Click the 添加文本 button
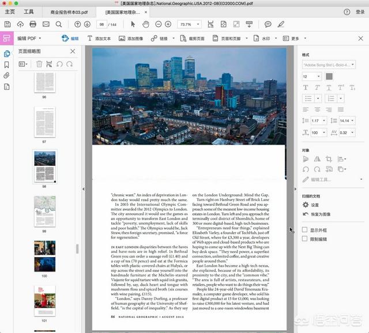This screenshot has height=333, width=369. tap(99, 39)
